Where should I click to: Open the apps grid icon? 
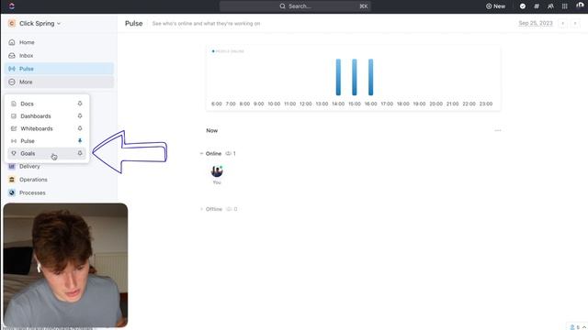tap(564, 6)
